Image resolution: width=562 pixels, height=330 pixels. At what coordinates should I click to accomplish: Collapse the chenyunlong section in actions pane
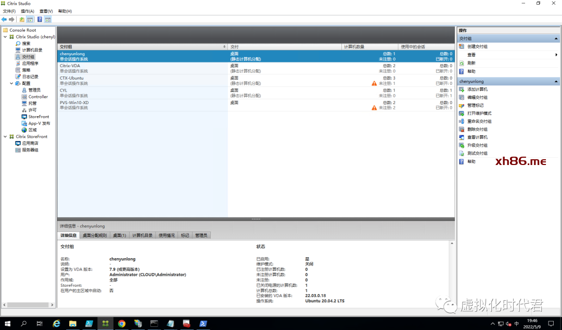[x=556, y=81]
